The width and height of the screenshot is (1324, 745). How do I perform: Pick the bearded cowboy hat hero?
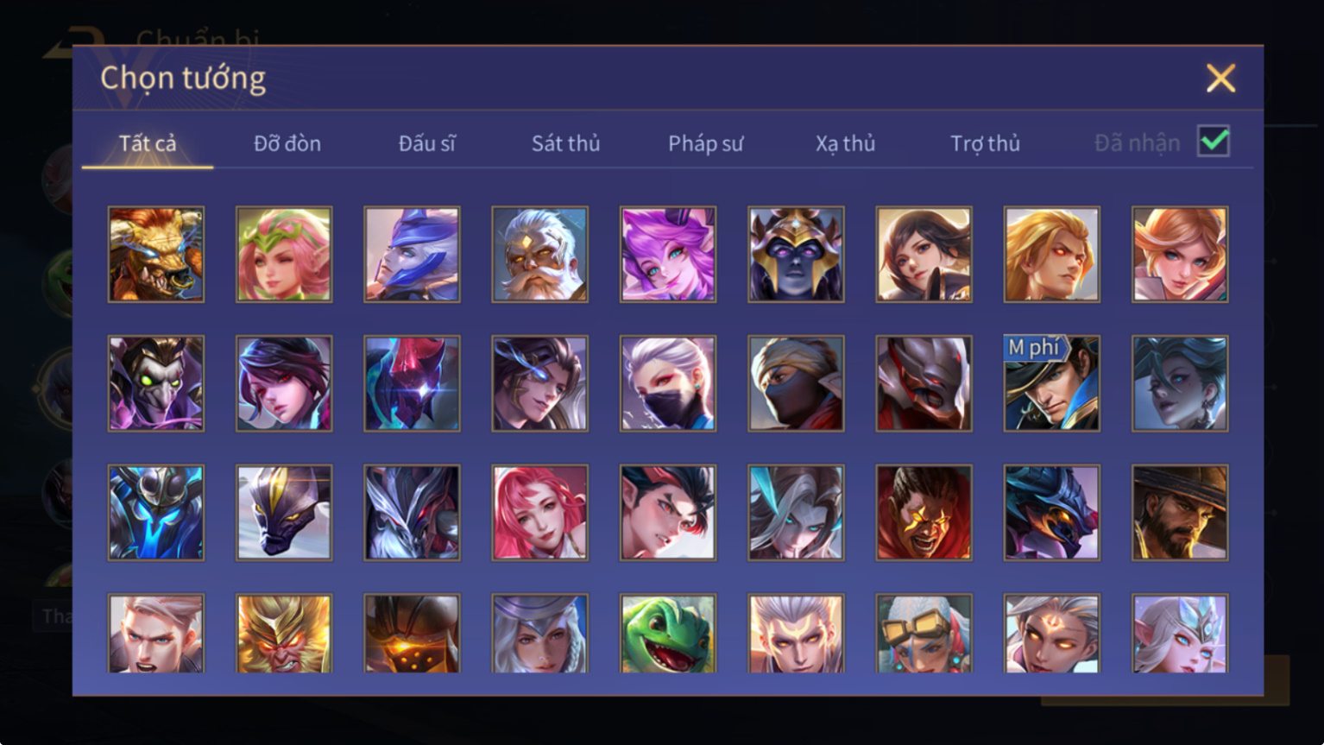pyautogui.click(x=1180, y=513)
